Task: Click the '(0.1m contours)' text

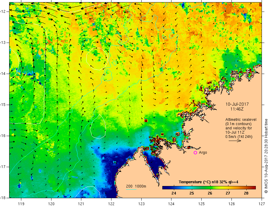Action: [x=238, y=124]
